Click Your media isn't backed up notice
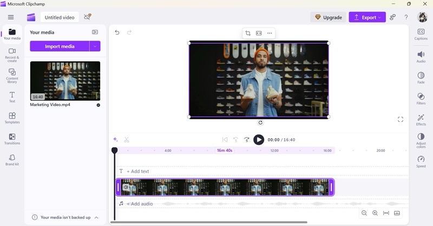The image size is (433, 226). (x=65, y=217)
